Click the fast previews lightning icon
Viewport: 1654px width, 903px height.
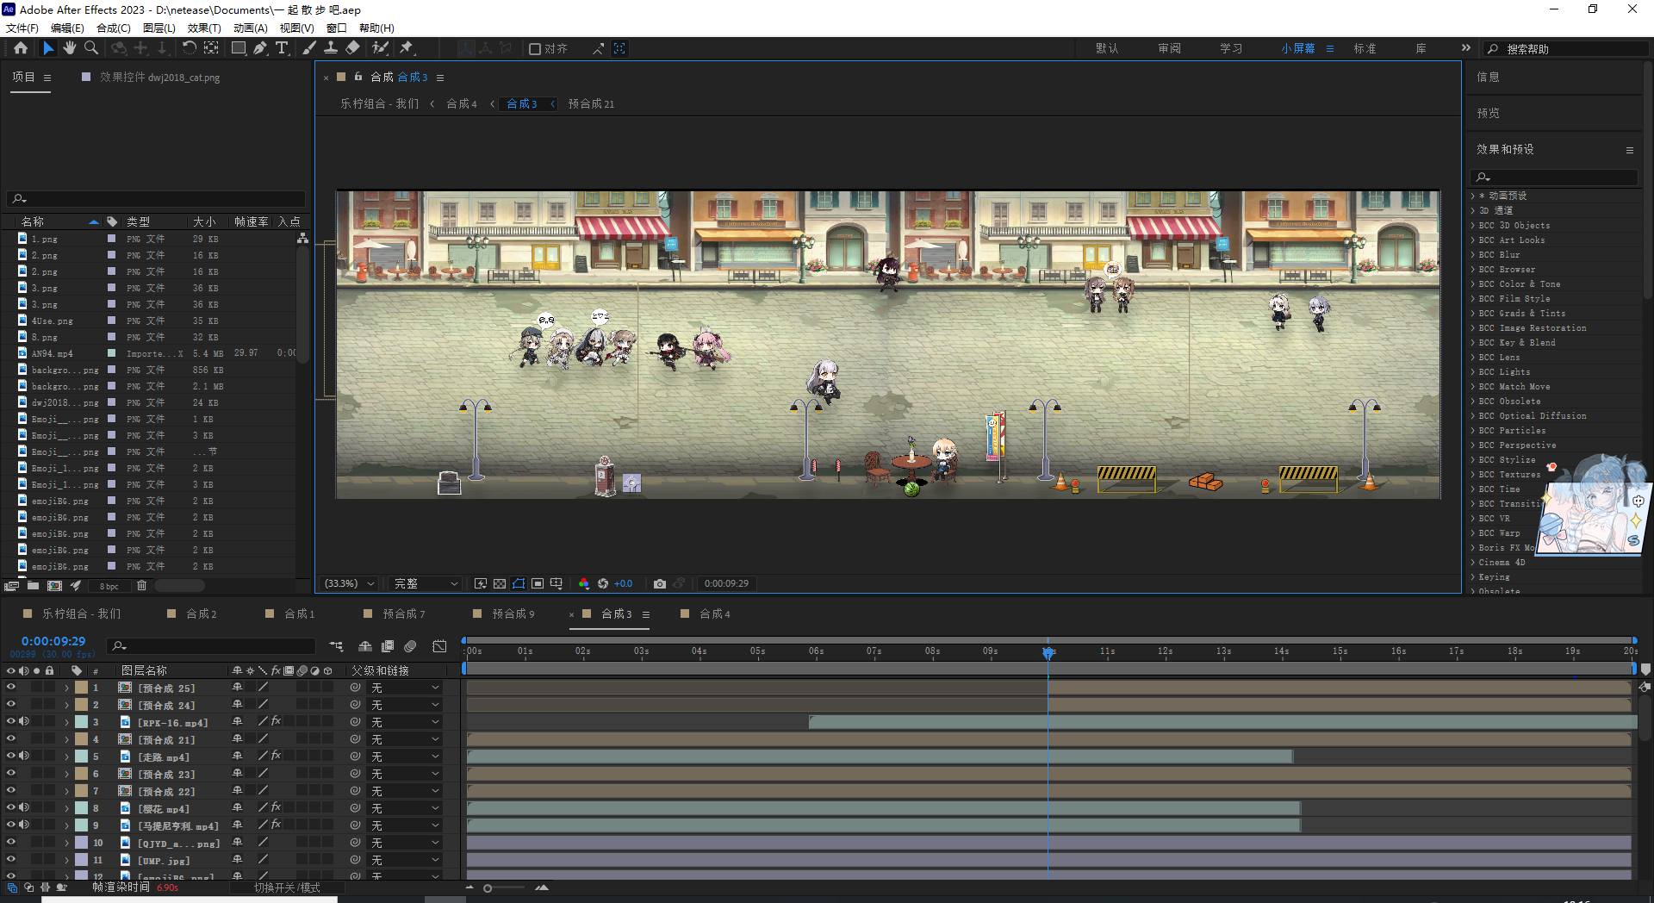[481, 583]
